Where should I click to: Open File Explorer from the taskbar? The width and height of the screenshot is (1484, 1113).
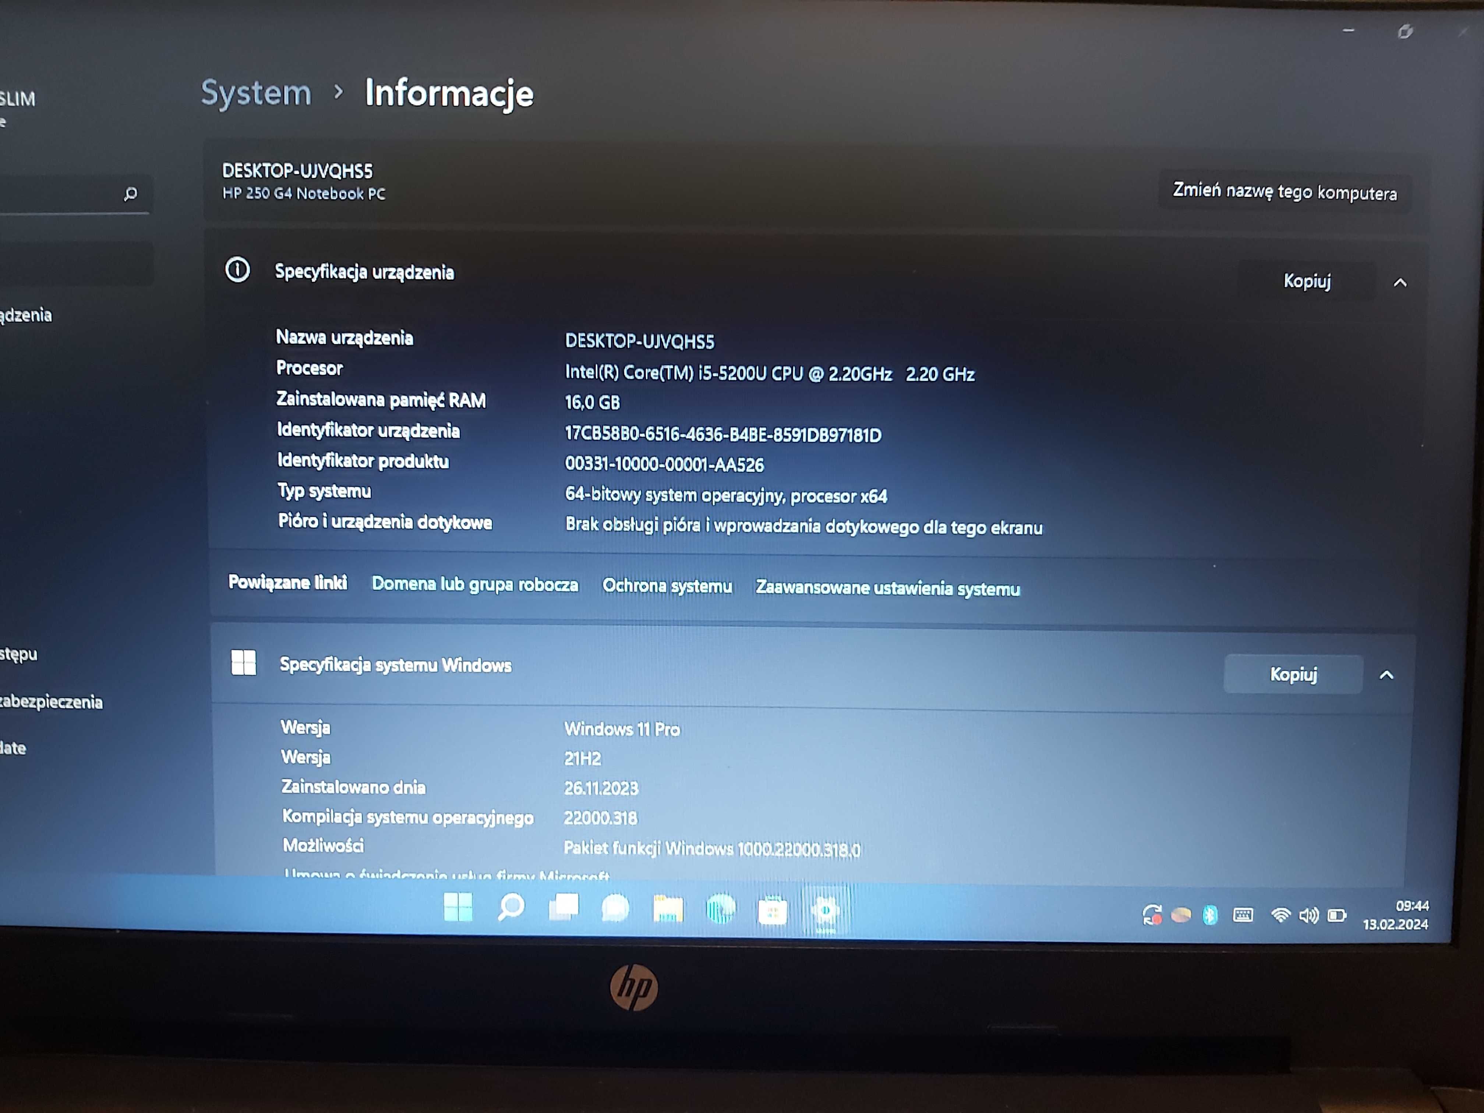point(668,909)
